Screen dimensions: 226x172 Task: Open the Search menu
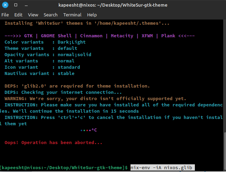[x=51, y=15]
